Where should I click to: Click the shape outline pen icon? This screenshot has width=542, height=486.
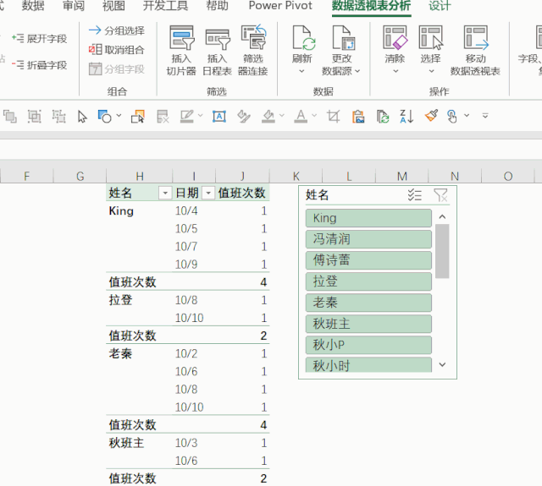coord(187,117)
